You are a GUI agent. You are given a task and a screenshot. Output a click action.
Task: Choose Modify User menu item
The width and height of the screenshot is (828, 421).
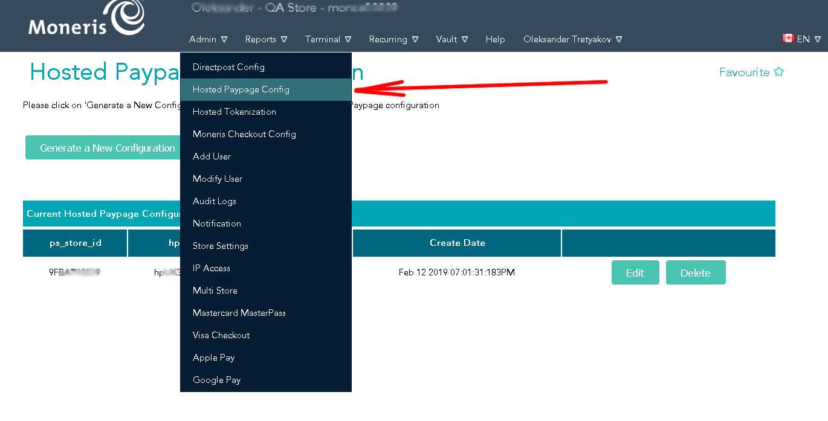266,179
